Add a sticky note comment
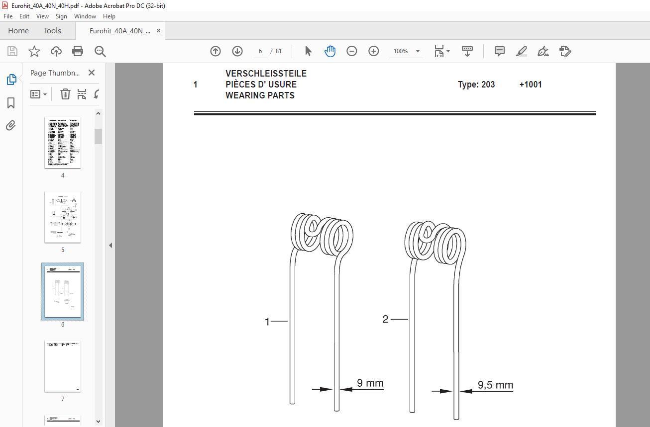 [x=500, y=51]
